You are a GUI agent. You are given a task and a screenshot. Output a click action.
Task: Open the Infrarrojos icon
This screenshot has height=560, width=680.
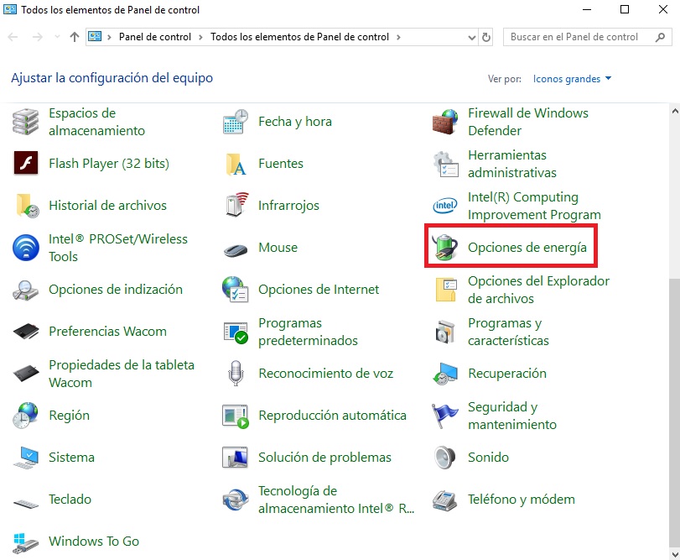click(x=236, y=205)
